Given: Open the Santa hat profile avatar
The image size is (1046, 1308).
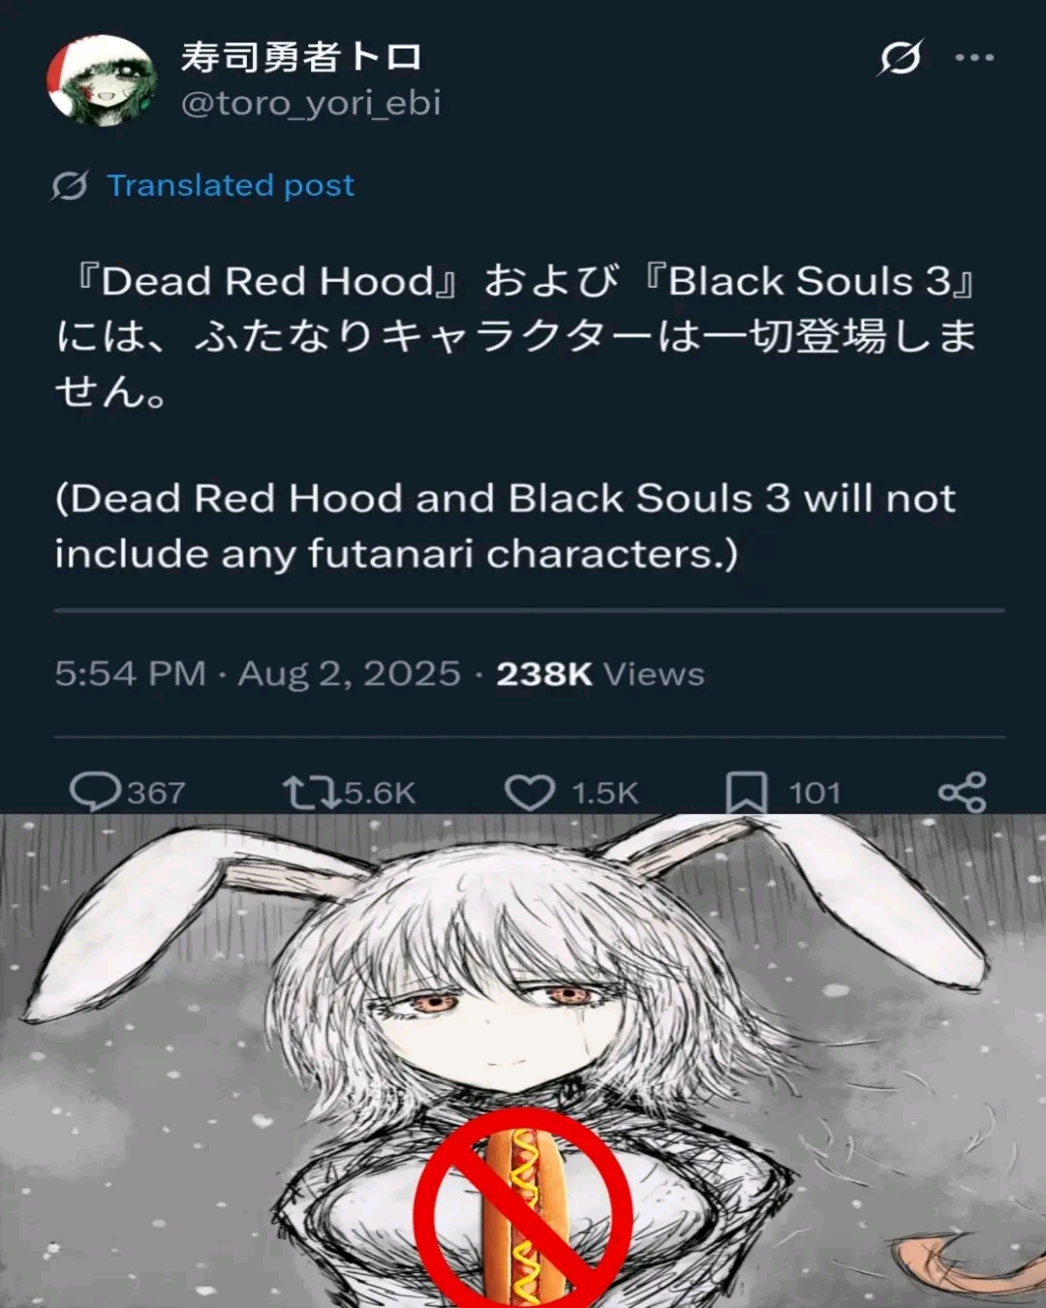Looking at the screenshot, I should (102, 80).
